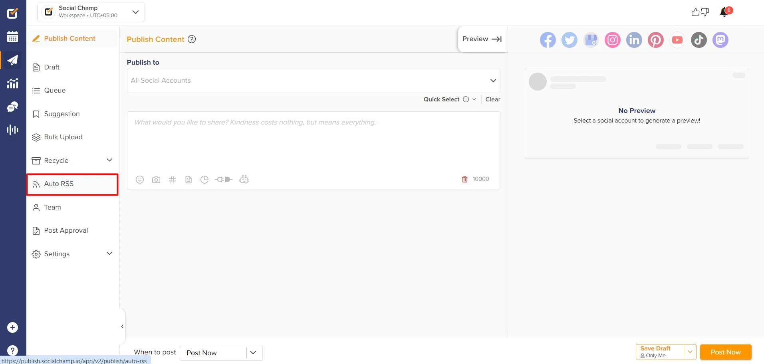Click the Save Draft button
Screen dimensions: 764x364
[x=660, y=352]
